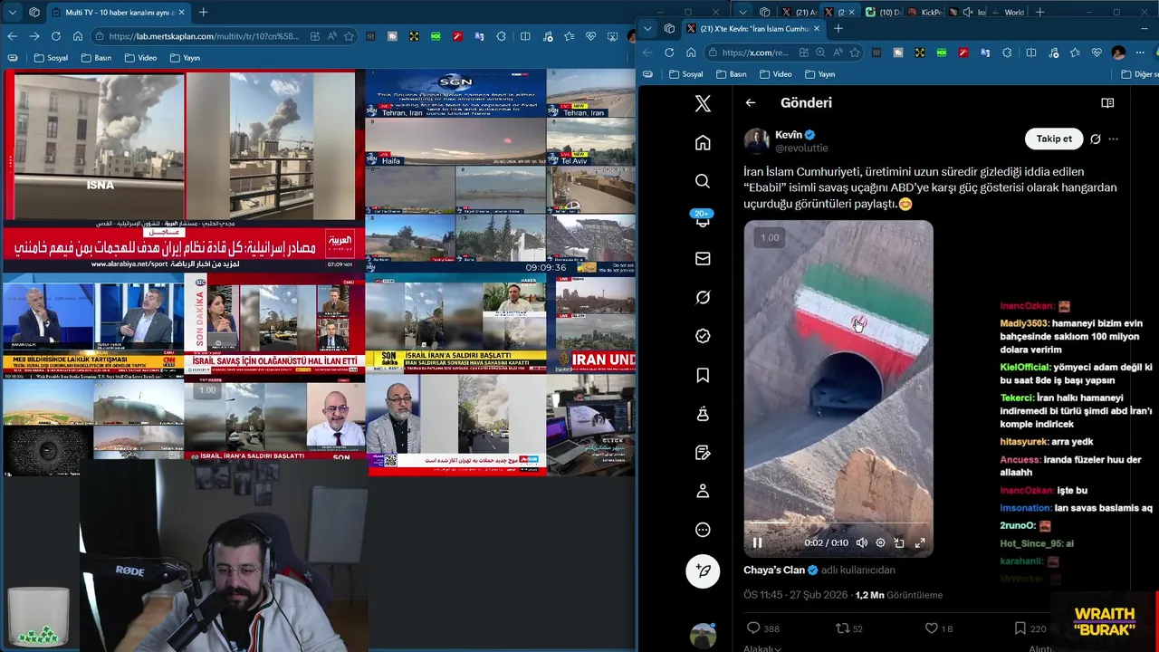The image size is (1159, 652).
Task: Repost the tweet showing 52 reposts
Action: [848, 628]
